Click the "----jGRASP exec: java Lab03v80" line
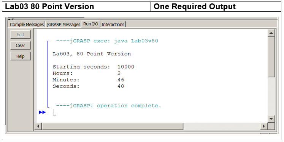The height and width of the screenshot is (142, 284). (x=107, y=41)
